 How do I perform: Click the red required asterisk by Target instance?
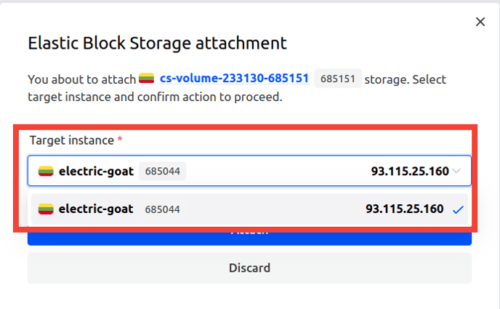click(120, 140)
